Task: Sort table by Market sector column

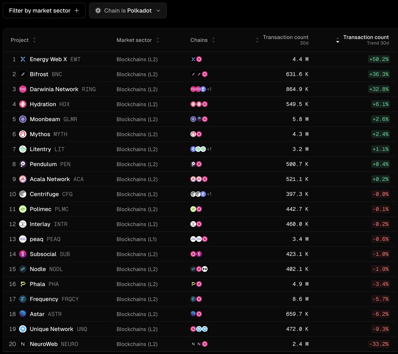Action: [138, 40]
